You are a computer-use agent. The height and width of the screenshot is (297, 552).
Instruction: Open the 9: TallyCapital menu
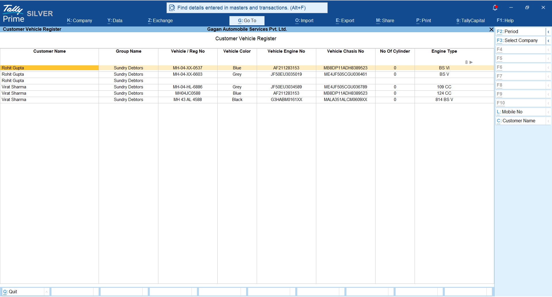(470, 21)
